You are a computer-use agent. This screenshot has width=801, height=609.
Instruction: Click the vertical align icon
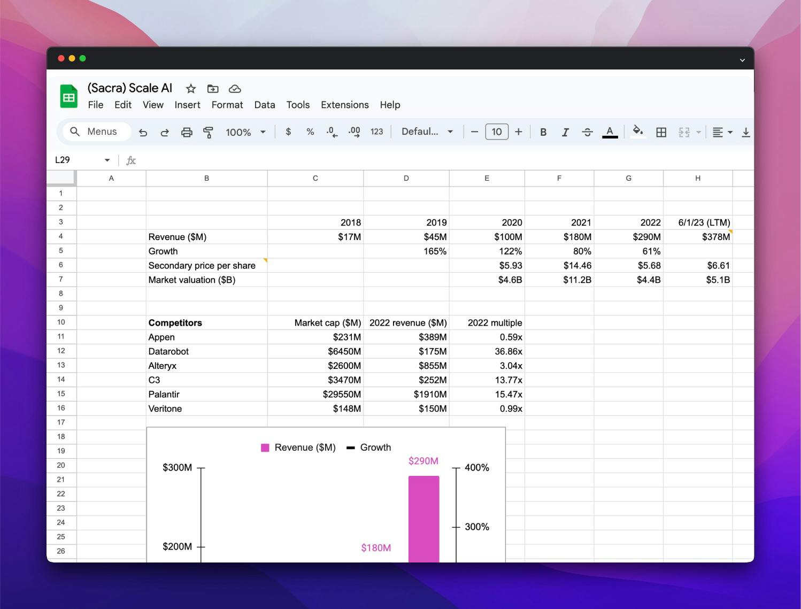pos(745,132)
